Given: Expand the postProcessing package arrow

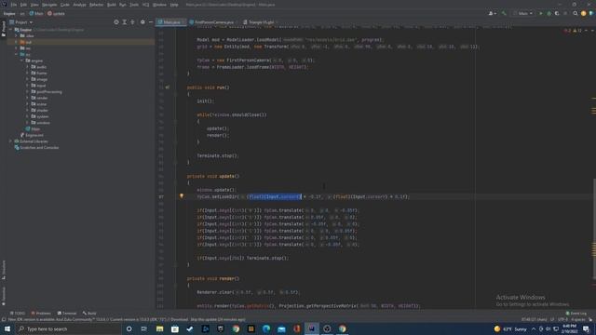Looking at the screenshot, I should 27,91.
